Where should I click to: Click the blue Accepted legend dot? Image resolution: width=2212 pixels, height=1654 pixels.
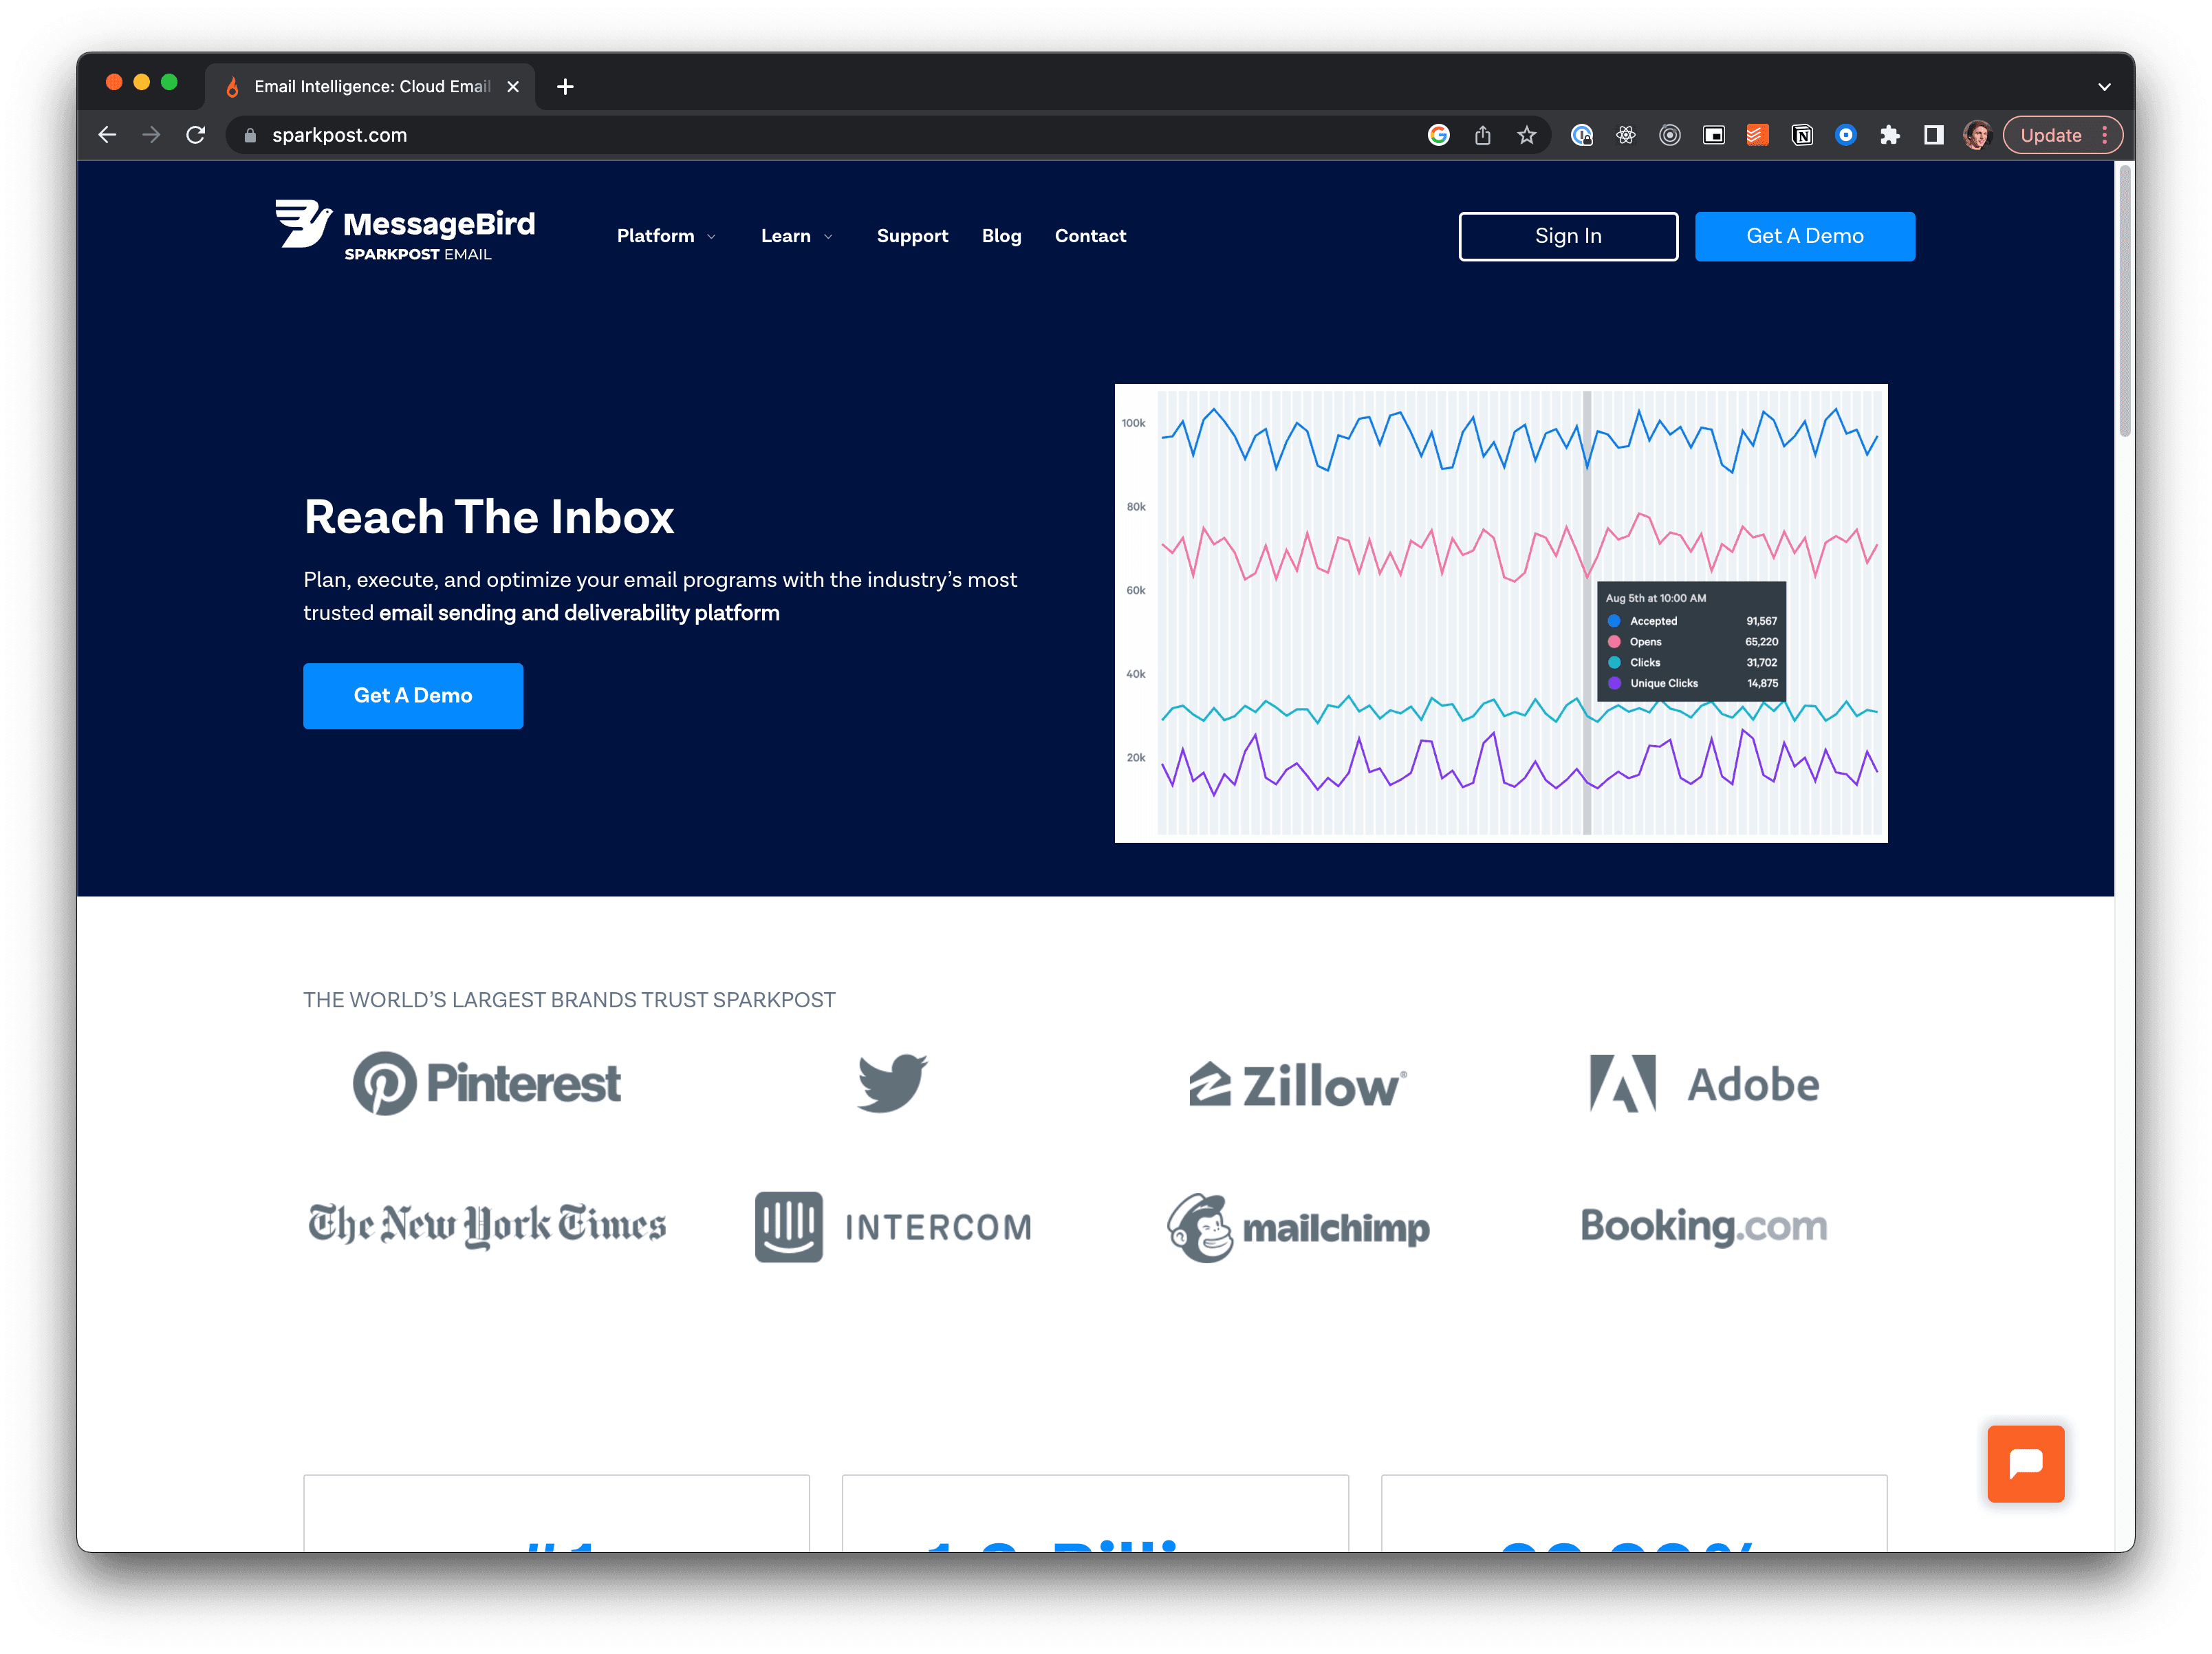click(1614, 621)
